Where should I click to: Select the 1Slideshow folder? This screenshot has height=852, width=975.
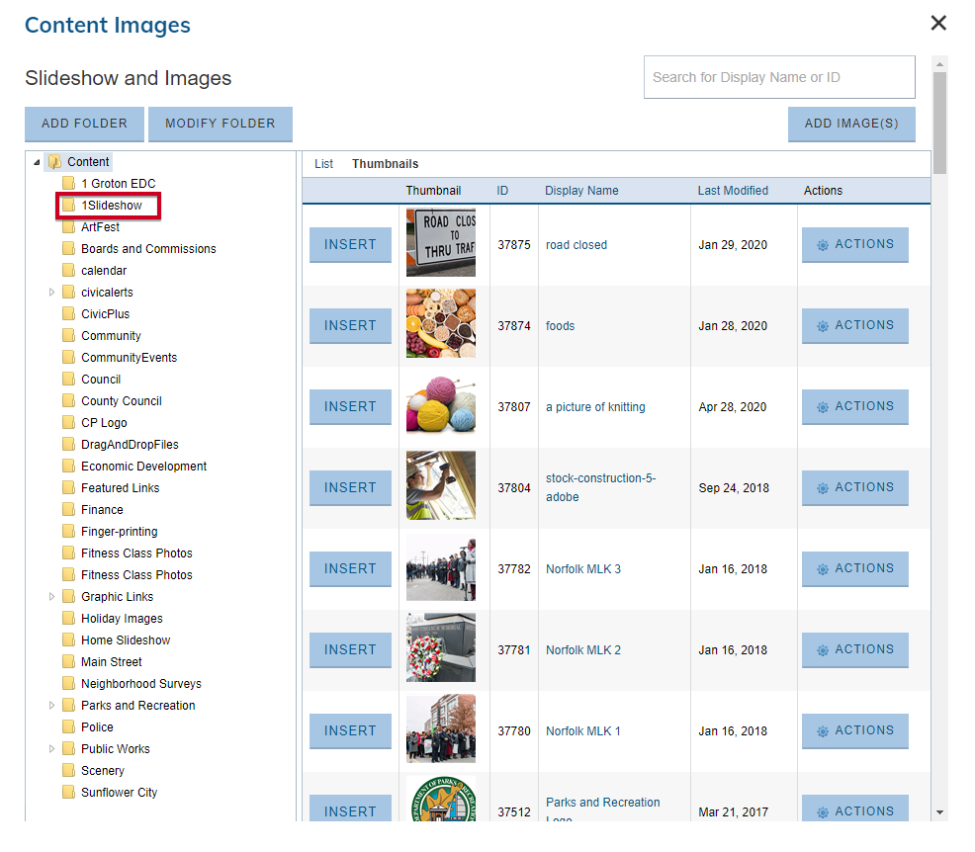(x=112, y=206)
